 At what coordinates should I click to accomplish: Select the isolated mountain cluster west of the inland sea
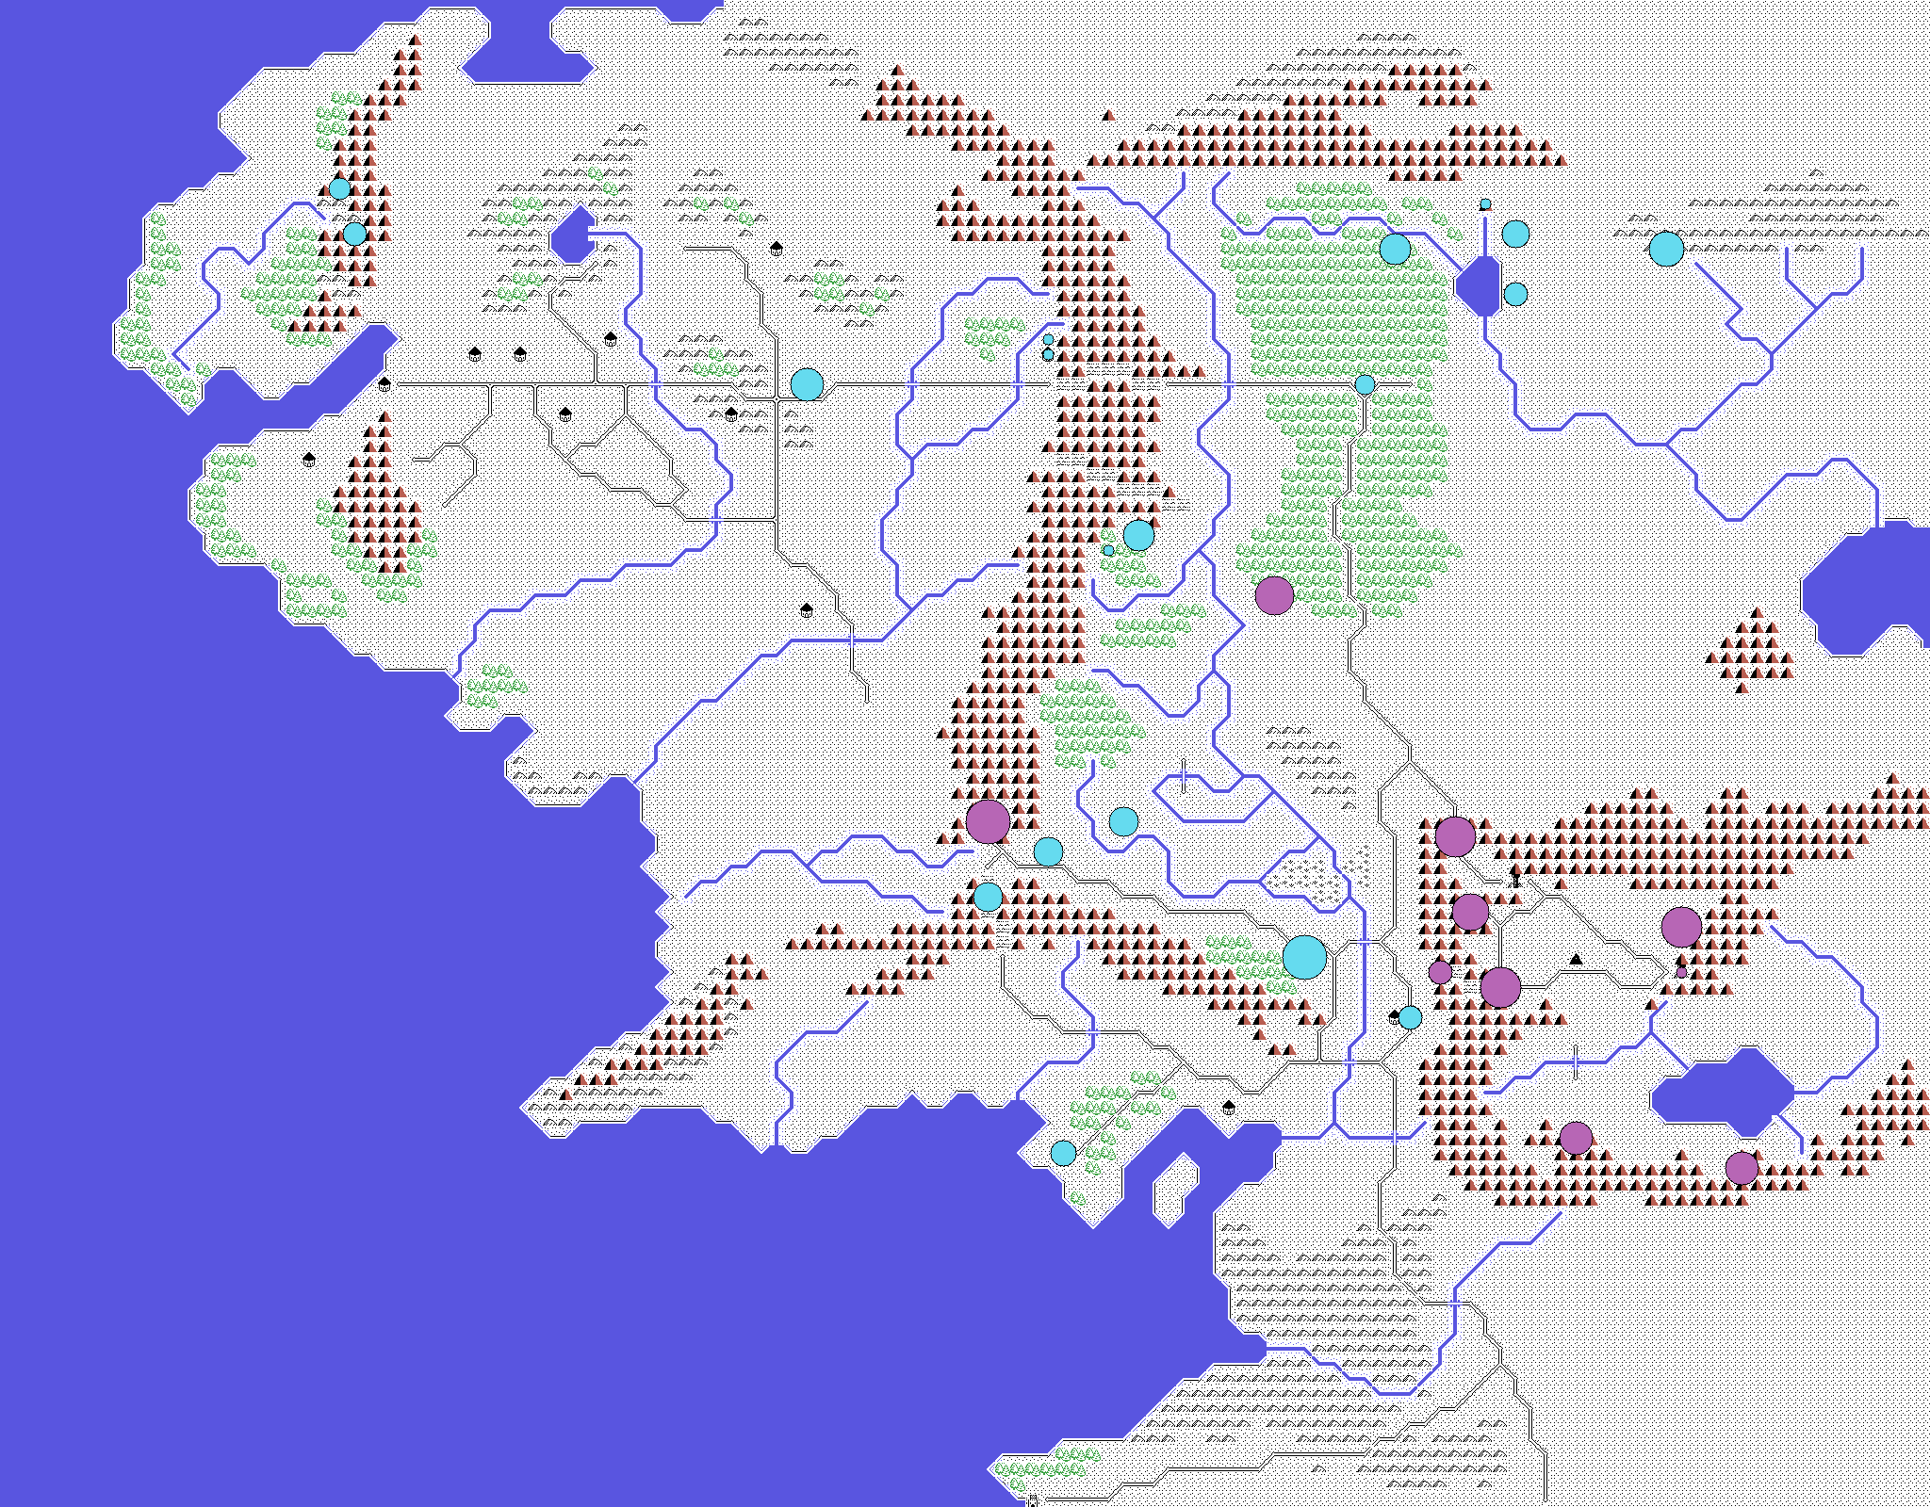[x=1749, y=650]
